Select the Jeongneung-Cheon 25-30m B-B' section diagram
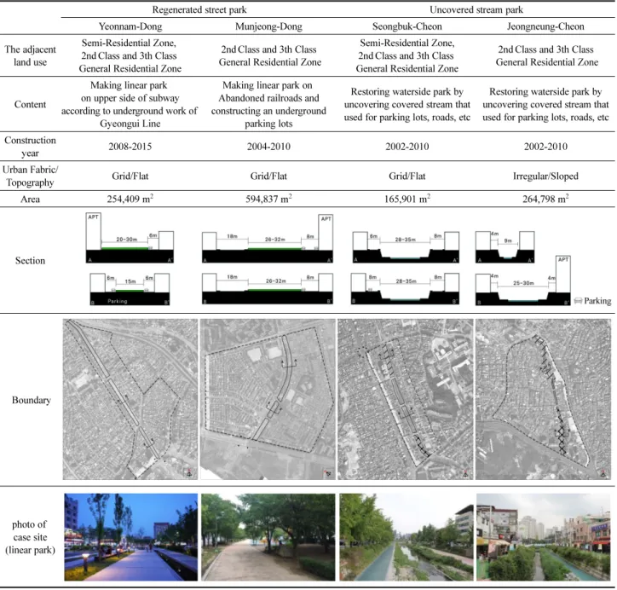 [x=523, y=281]
